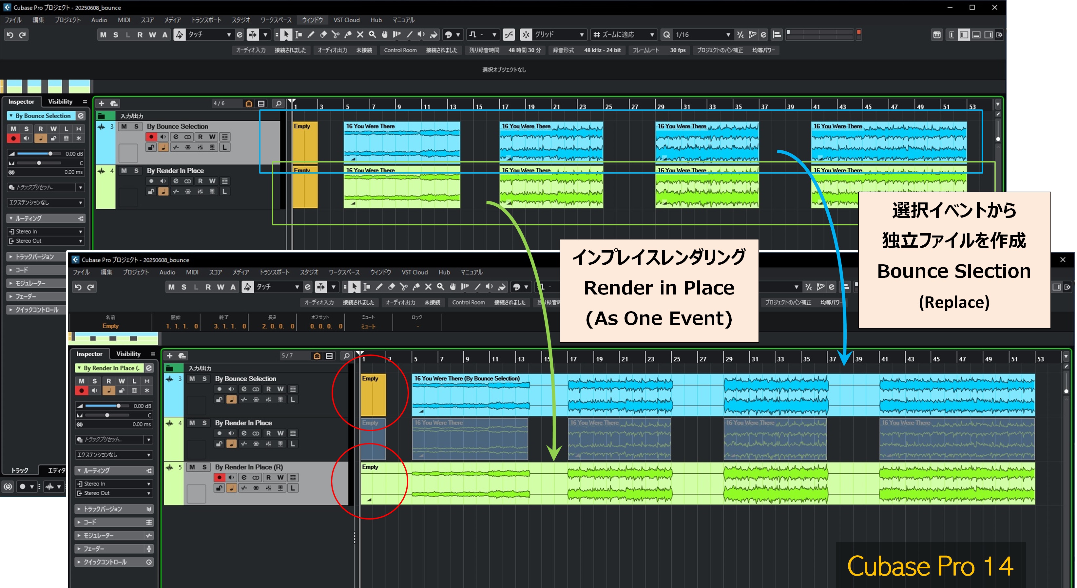Expand トラックバージョン section in front inspector

pos(114,509)
